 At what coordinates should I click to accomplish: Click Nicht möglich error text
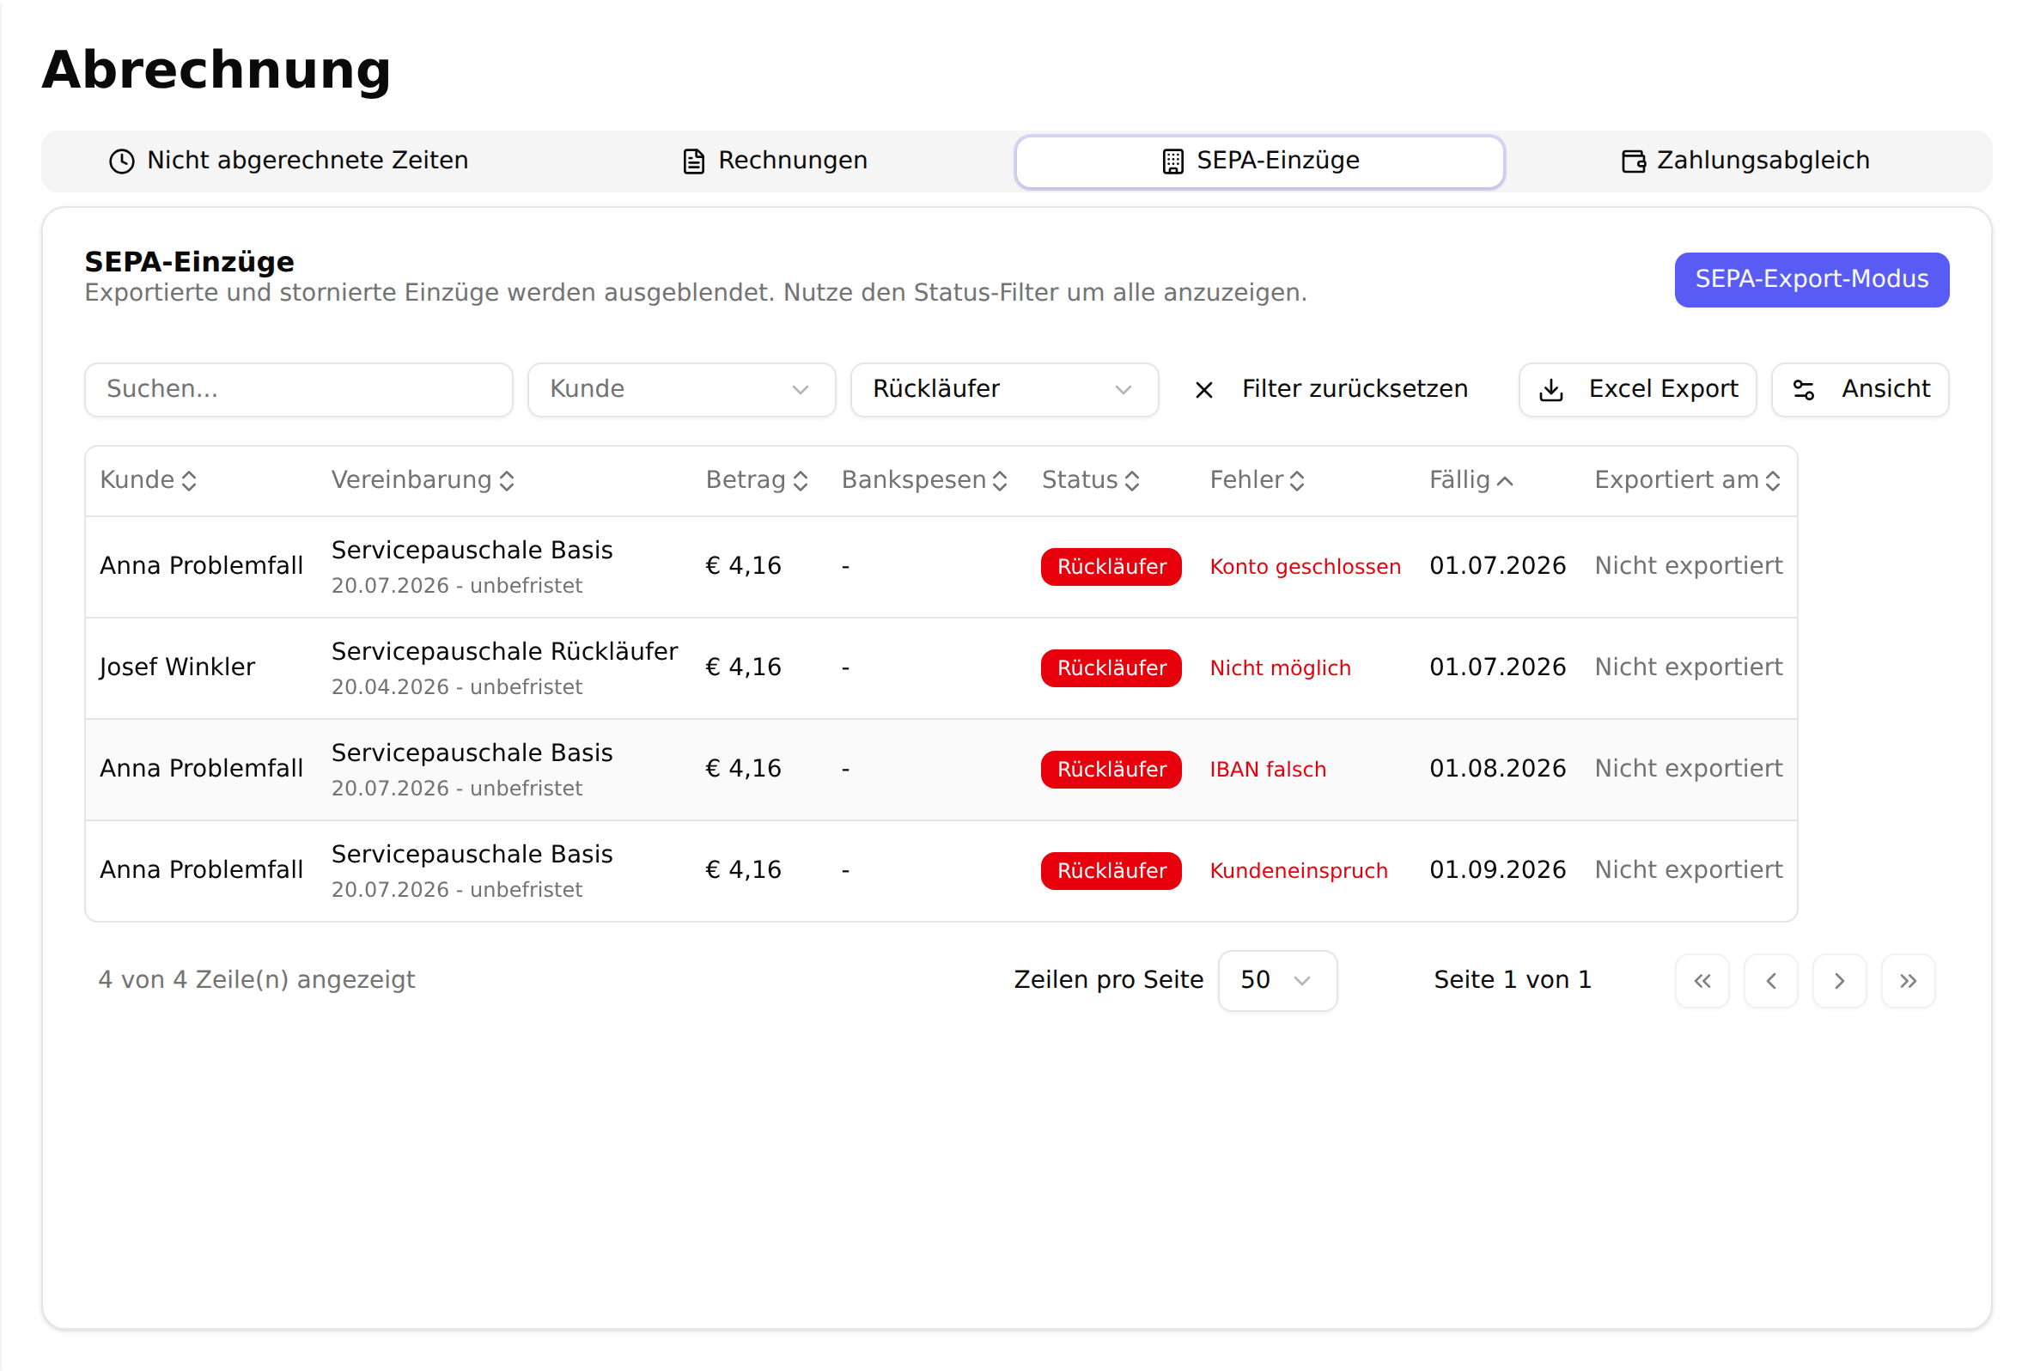(1280, 668)
